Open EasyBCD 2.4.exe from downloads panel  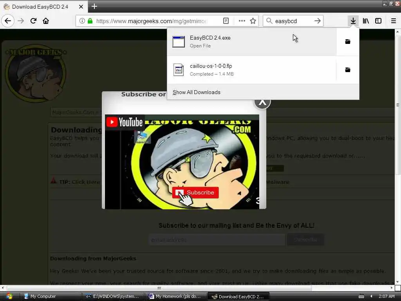(252, 42)
